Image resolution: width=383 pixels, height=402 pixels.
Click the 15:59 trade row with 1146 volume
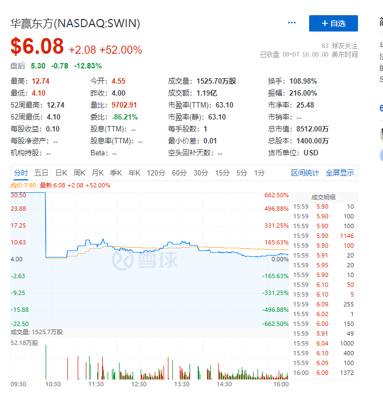pyautogui.click(x=323, y=236)
